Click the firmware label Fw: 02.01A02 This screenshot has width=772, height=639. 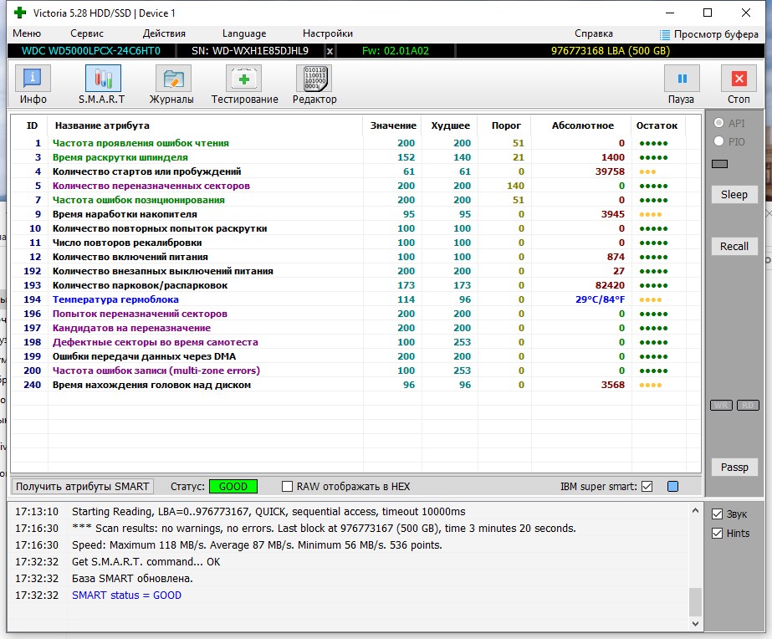click(x=396, y=51)
